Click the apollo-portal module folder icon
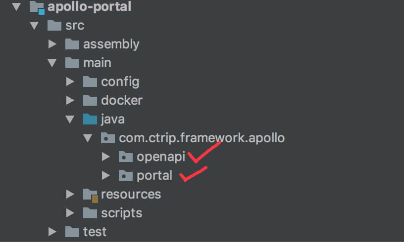The image size is (404, 242). [x=37, y=7]
